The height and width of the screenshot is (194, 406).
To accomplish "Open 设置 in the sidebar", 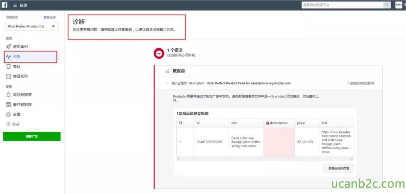I will point(17,115).
